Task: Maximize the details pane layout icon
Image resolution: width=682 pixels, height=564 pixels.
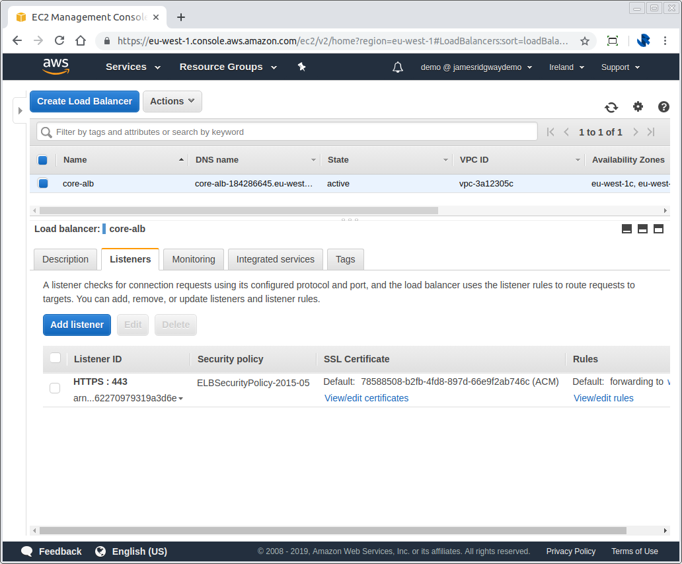Action: point(658,229)
